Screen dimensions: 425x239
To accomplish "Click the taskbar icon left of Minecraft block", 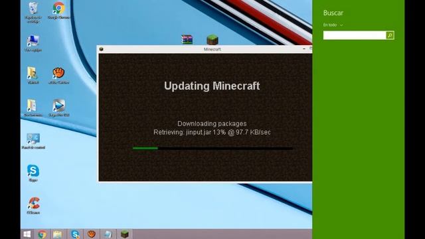I will point(108,234).
